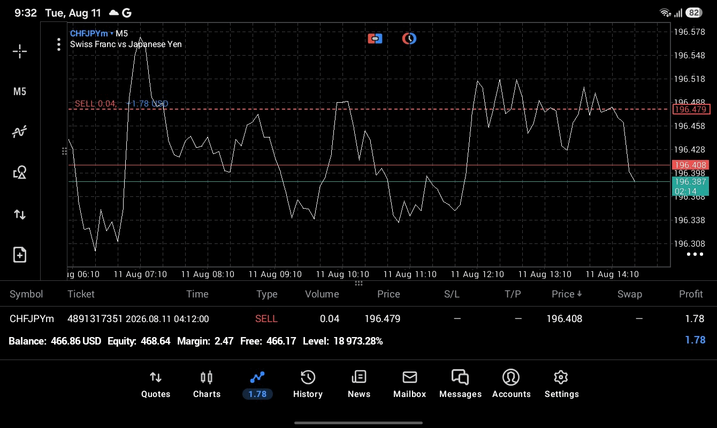Image resolution: width=717 pixels, height=428 pixels.
Task: Tap the circular clock icon on chart
Action: (x=409, y=39)
